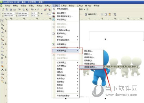Choose 快速描摹(Q) menu item

click(66, 44)
